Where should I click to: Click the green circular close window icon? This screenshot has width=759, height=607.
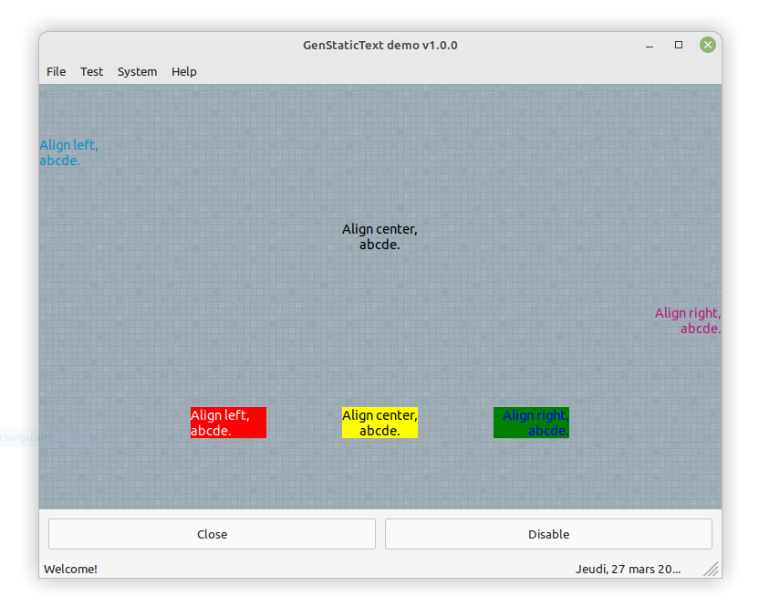tap(708, 45)
